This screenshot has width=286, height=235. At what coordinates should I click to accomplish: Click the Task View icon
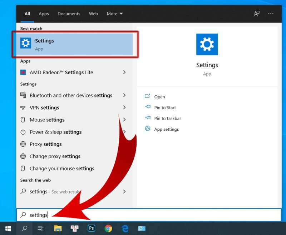click(x=41, y=228)
